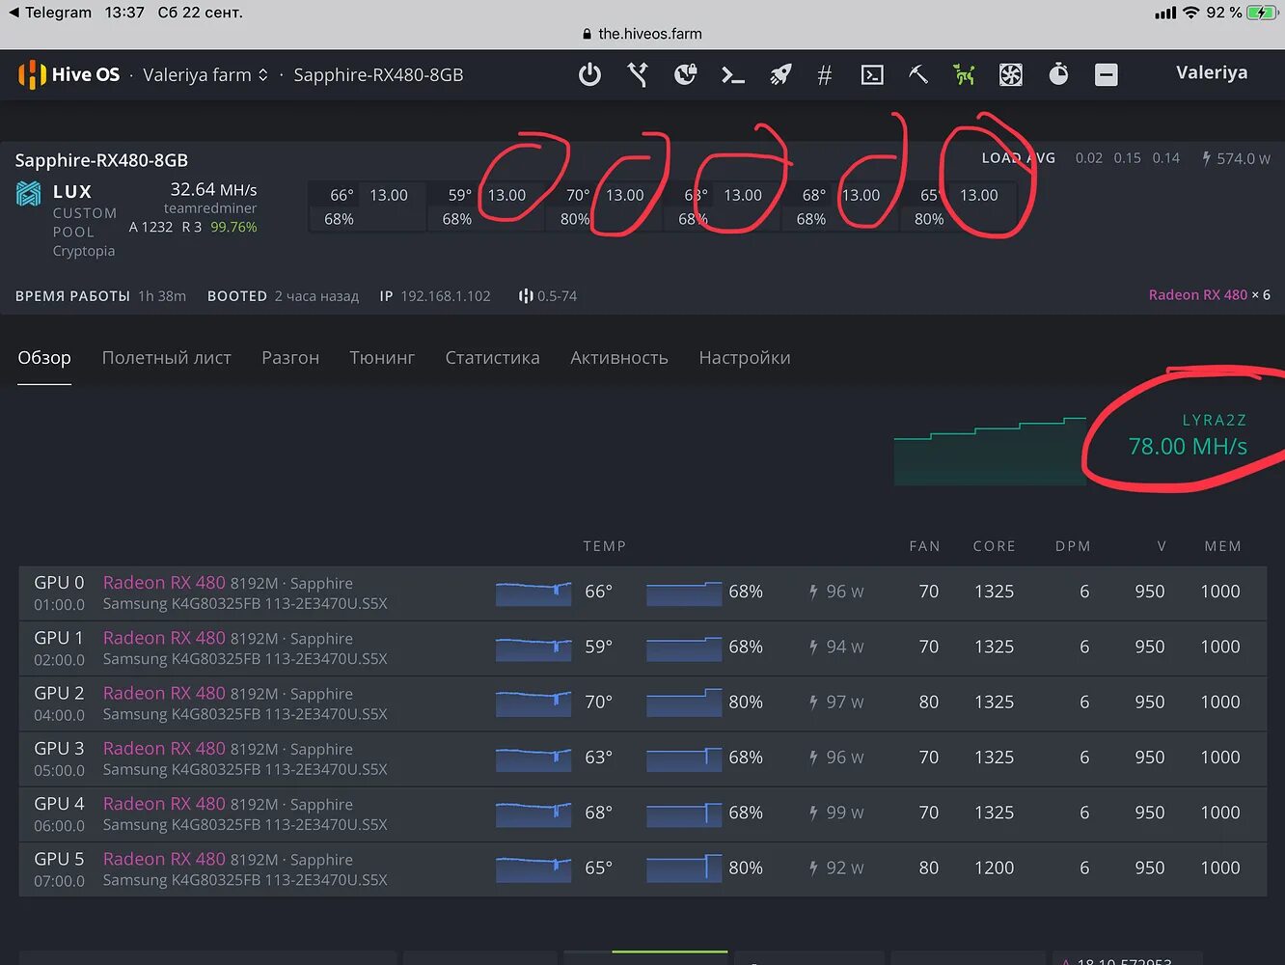Select the GPU 4 row label
This screenshot has height=965, width=1285.
click(x=59, y=803)
